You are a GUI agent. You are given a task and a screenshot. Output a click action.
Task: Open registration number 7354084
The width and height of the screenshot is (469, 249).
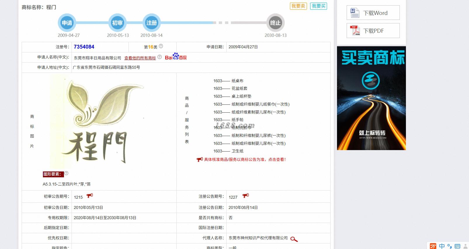click(x=84, y=47)
